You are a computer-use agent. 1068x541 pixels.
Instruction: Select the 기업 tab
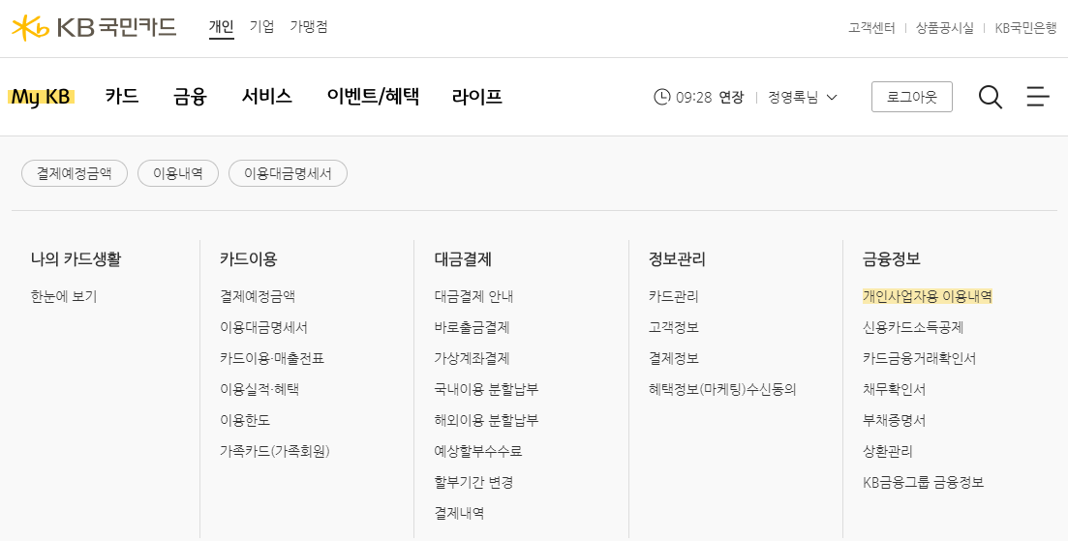[261, 27]
